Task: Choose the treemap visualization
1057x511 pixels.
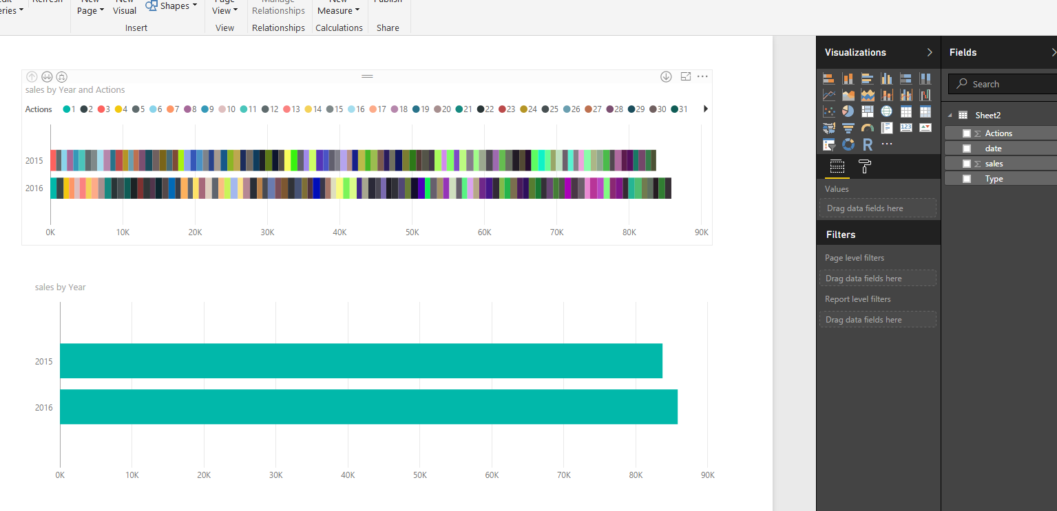Action: 868,111
